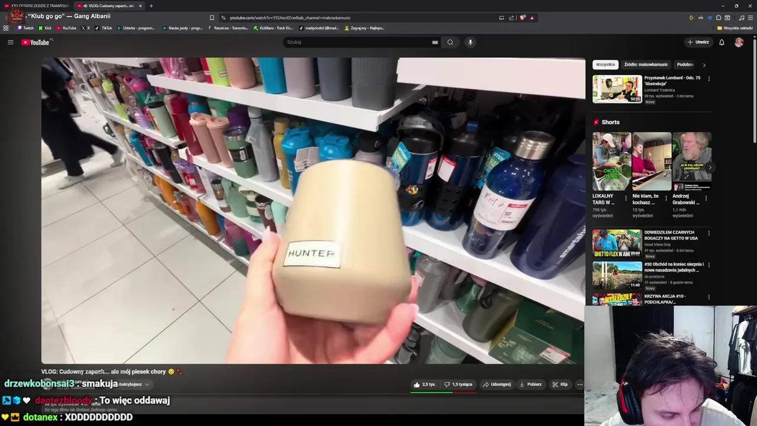
Task: Open ODWIEDZIŁEM CZARNYCH BOGACZY video title
Action: tap(671, 235)
